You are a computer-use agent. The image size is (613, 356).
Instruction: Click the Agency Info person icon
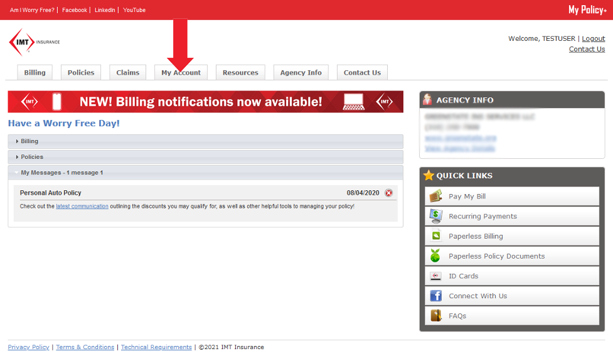pyautogui.click(x=427, y=100)
